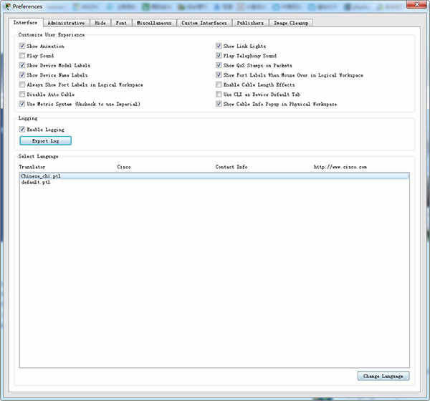
Task: Open the Hide tab
Action: pos(100,23)
